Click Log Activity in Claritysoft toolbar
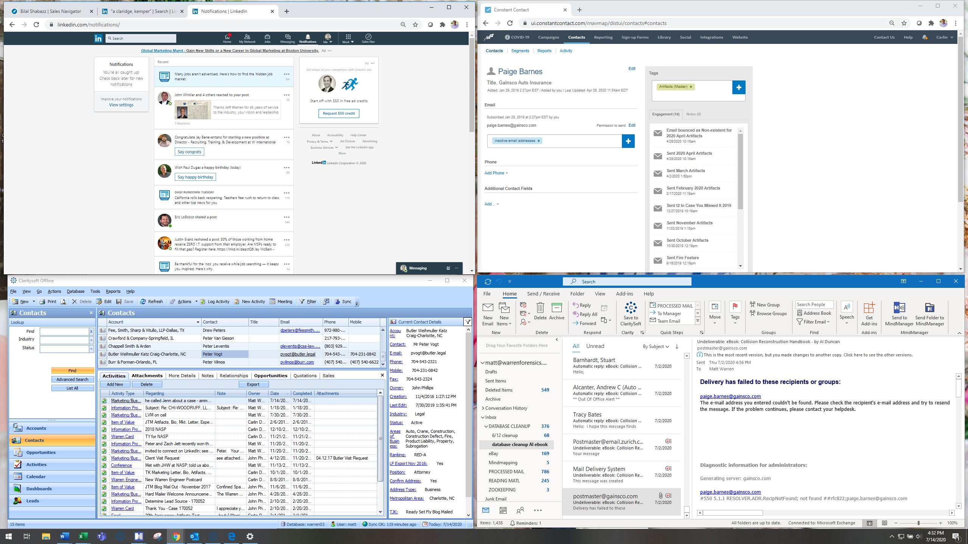The image size is (968, 544). point(215,302)
